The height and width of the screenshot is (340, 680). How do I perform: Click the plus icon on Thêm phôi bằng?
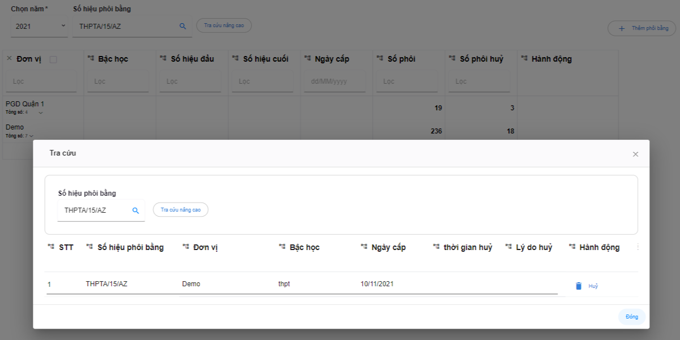[x=622, y=28]
